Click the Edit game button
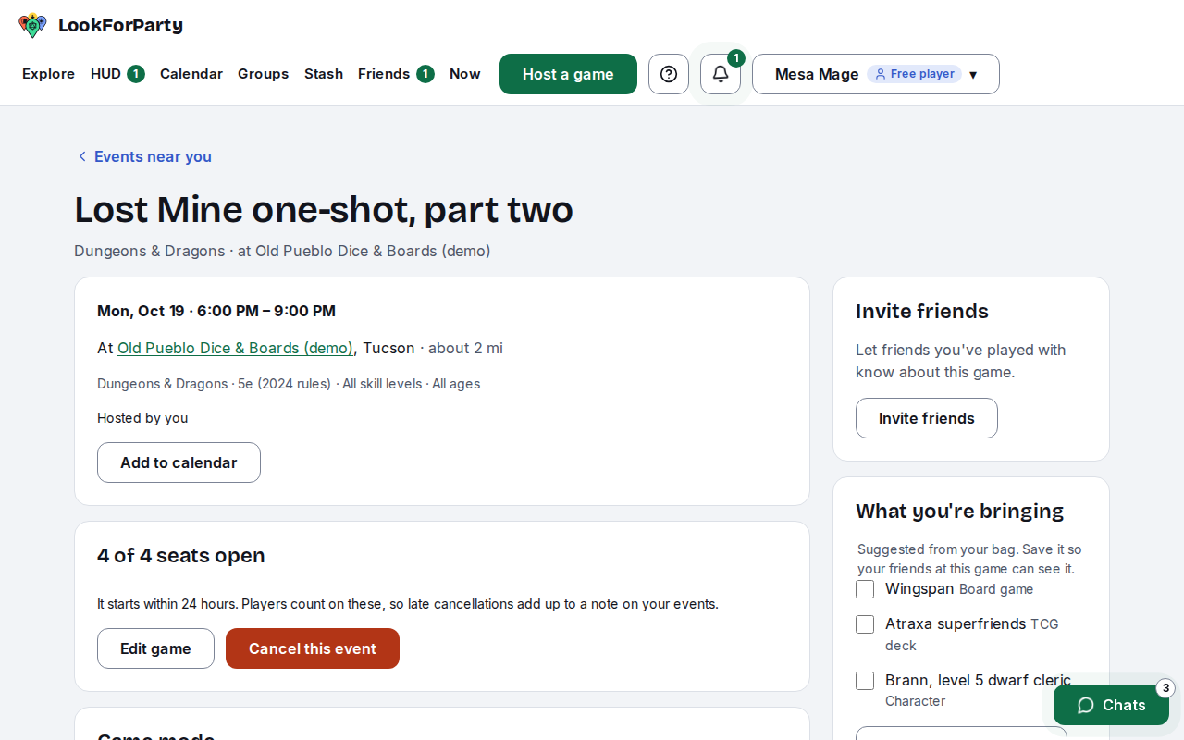This screenshot has width=1184, height=740. point(155,648)
